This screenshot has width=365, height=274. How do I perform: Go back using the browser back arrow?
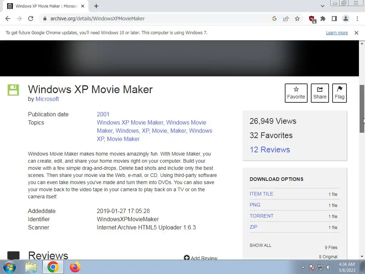click(x=8, y=19)
